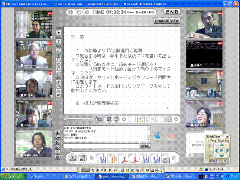Select the circle shape tool
The image size is (240, 180).
(x=59, y=60)
